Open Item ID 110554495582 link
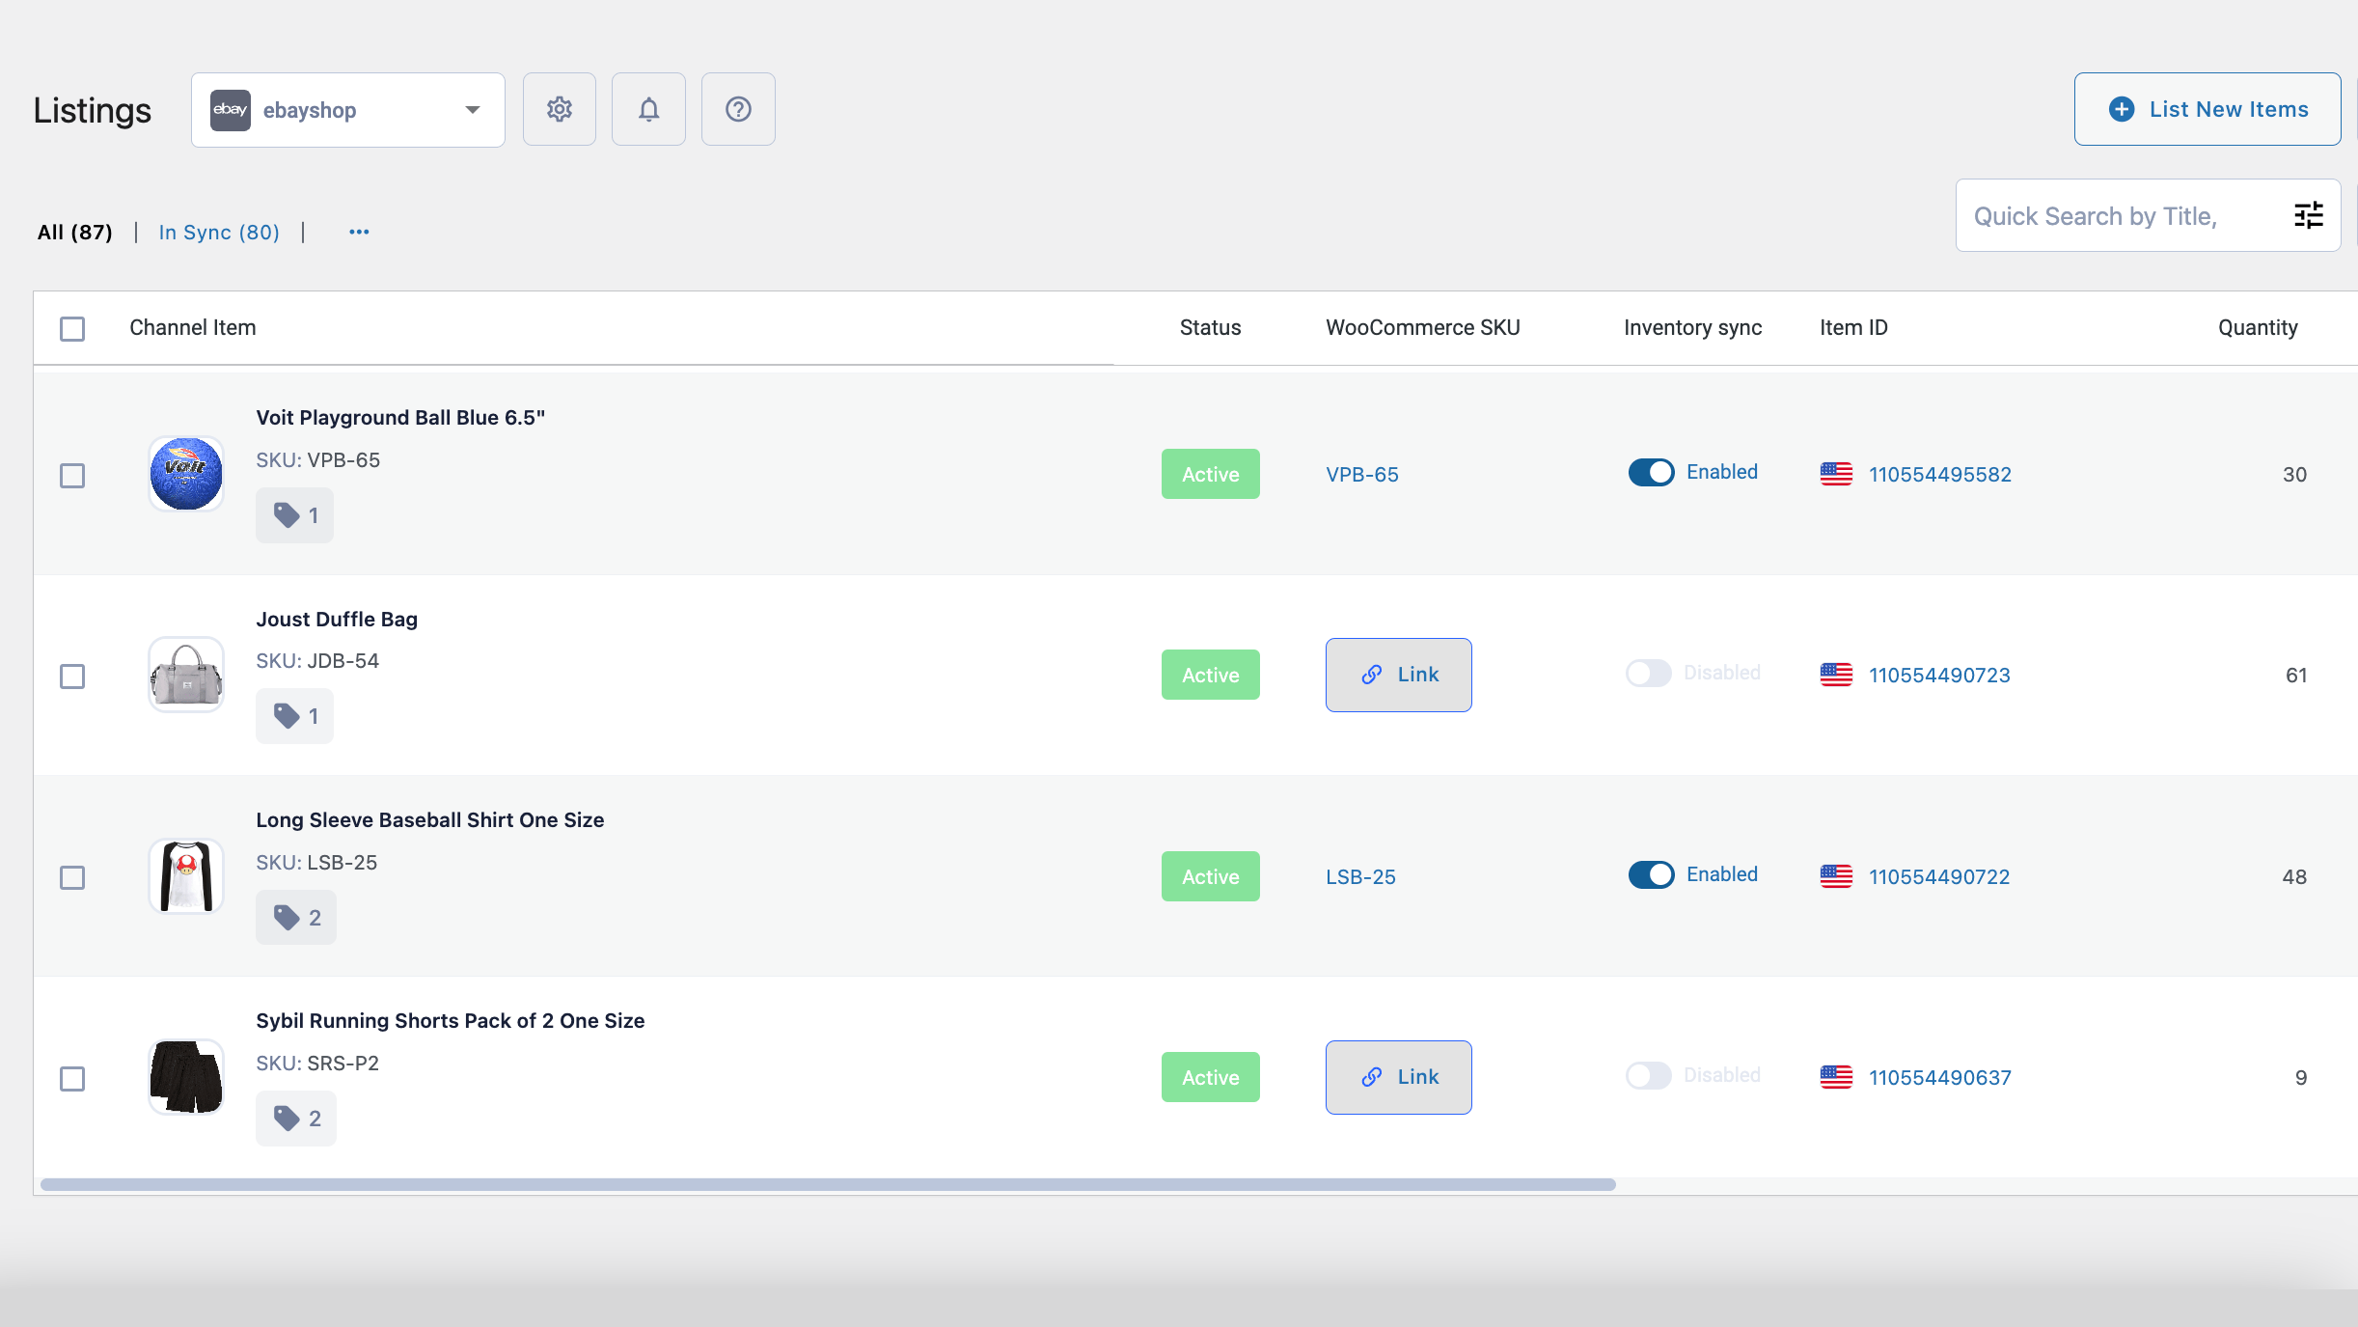The width and height of the screenshot is (2358, 1327). click(1939, 474)
